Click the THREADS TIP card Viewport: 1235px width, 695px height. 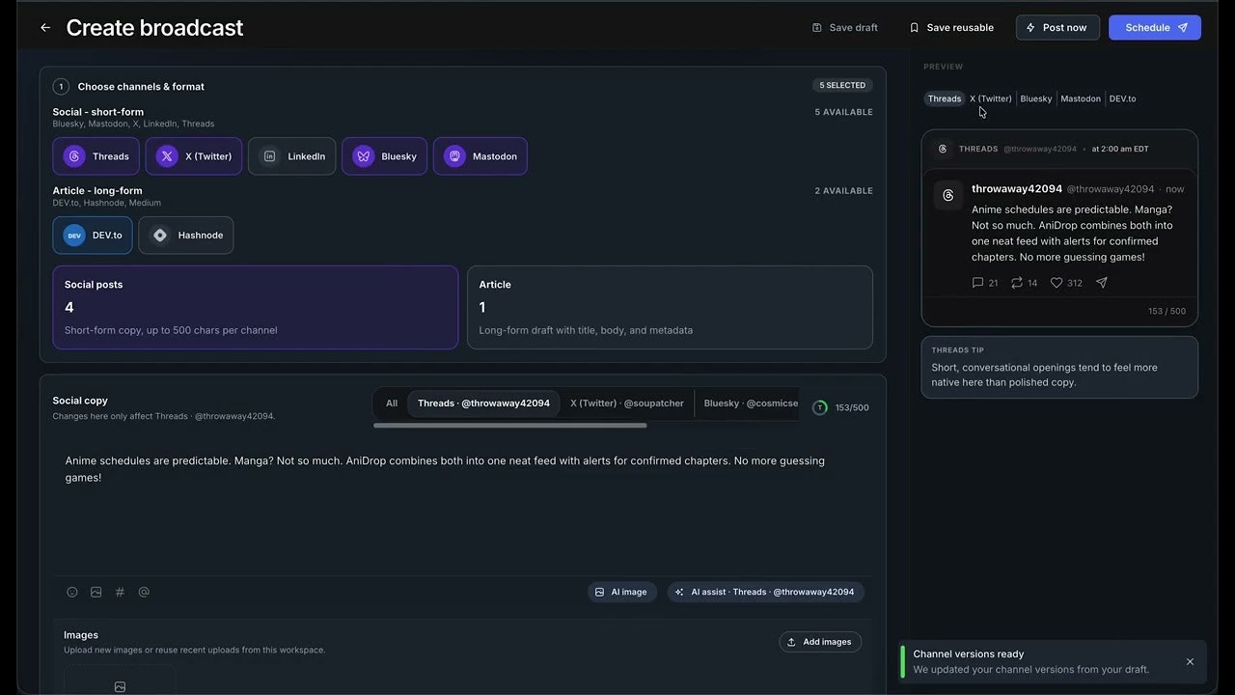pos(1059,367)
